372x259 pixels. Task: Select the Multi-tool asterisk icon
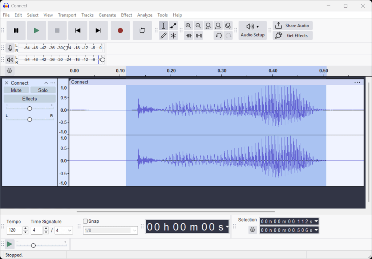point(173,36)
